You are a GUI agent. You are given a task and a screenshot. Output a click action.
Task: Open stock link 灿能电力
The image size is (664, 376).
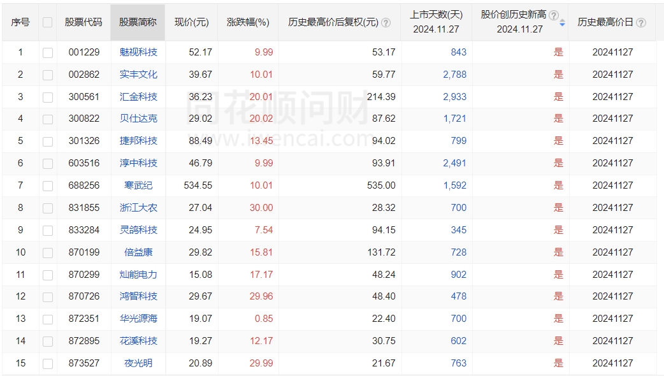coord(138,275)
